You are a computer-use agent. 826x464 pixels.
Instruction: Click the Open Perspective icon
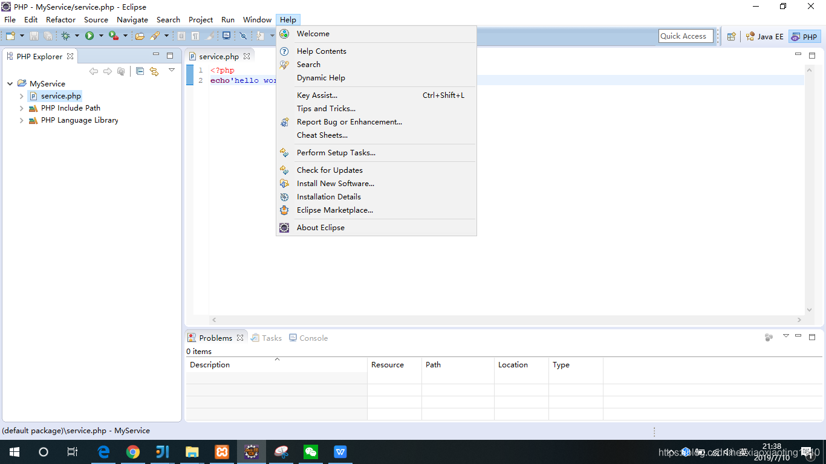pyautogui.click(x=732, y=36)
